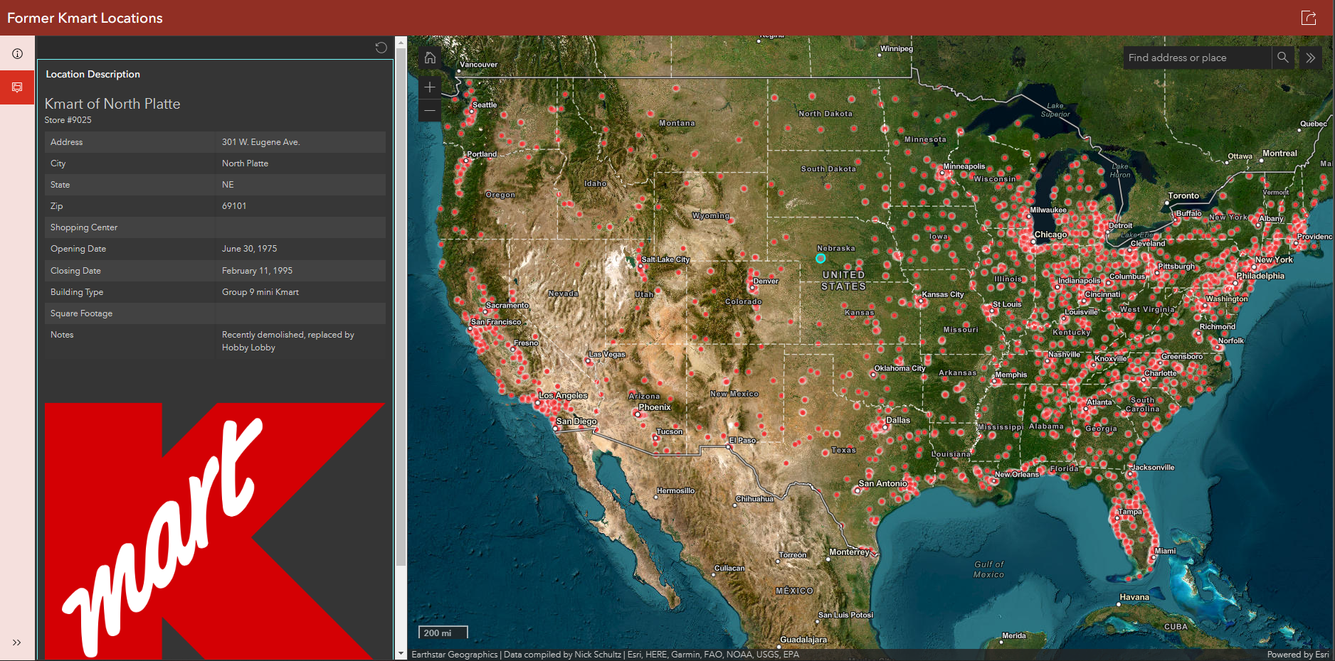Click the 'Former Kmart Locations' app title
The image size is (1335, 661).
click(x=85, y=18)
